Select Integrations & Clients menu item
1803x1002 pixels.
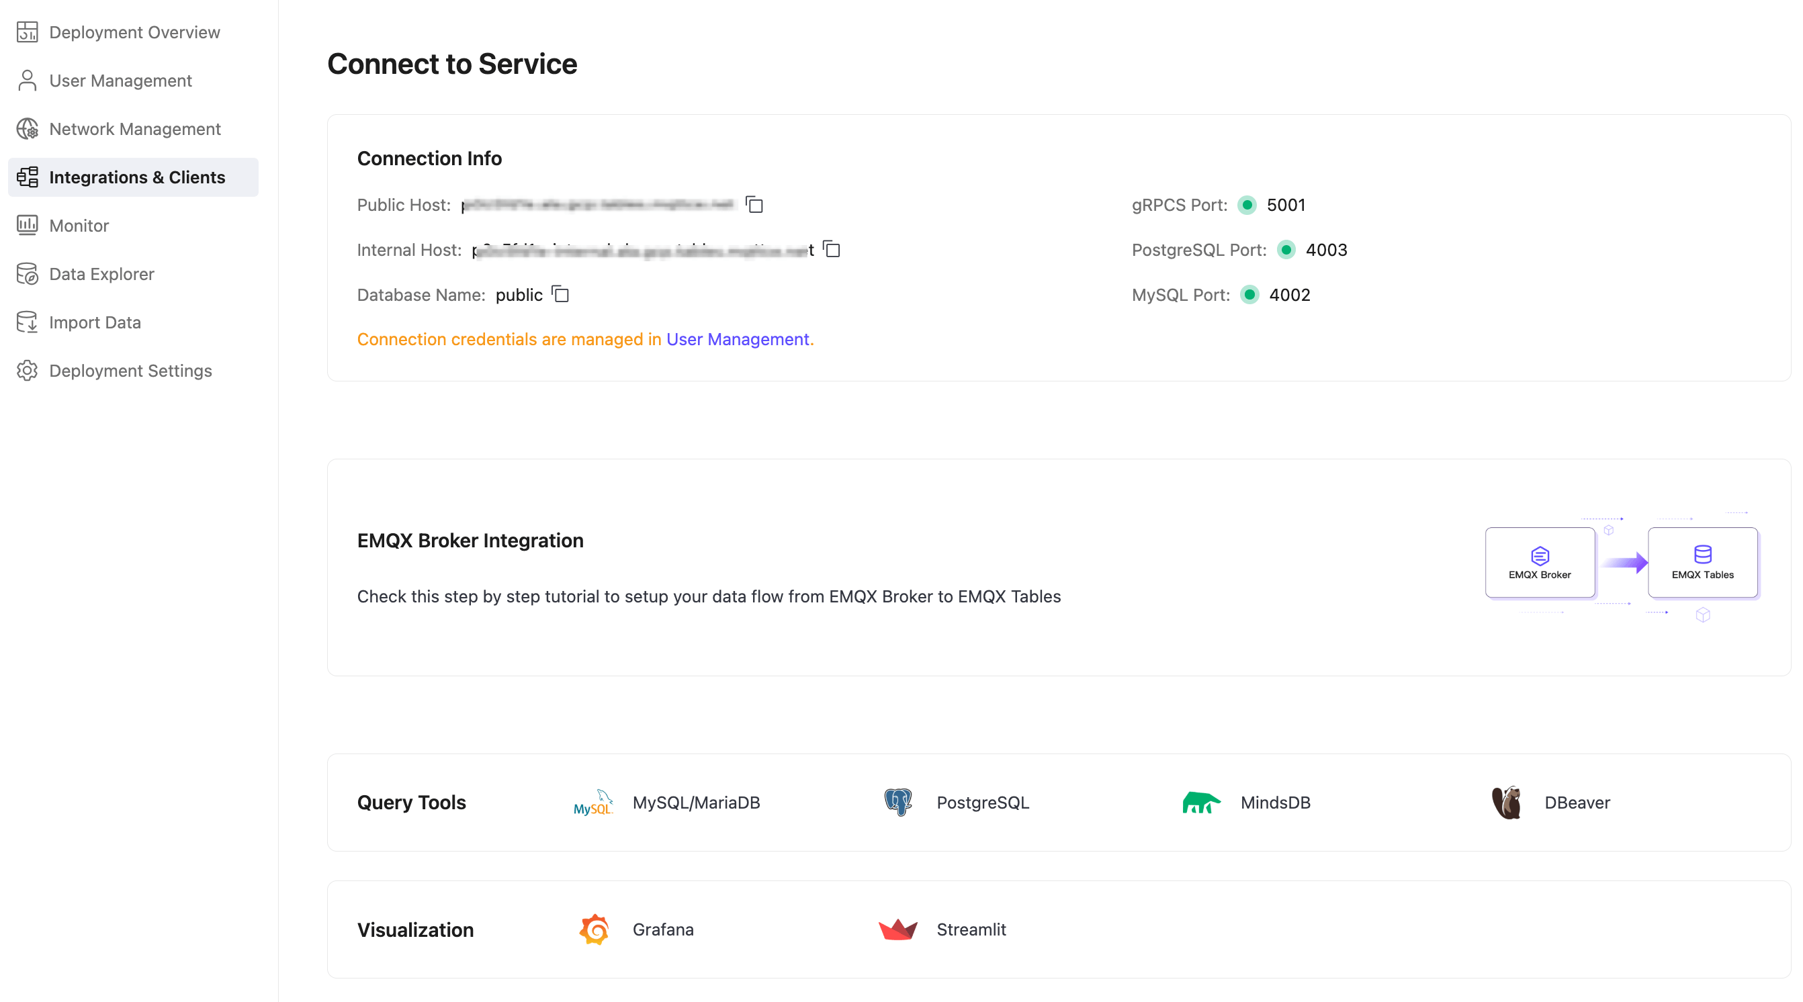pyautogui.click(x=133, y=177)
